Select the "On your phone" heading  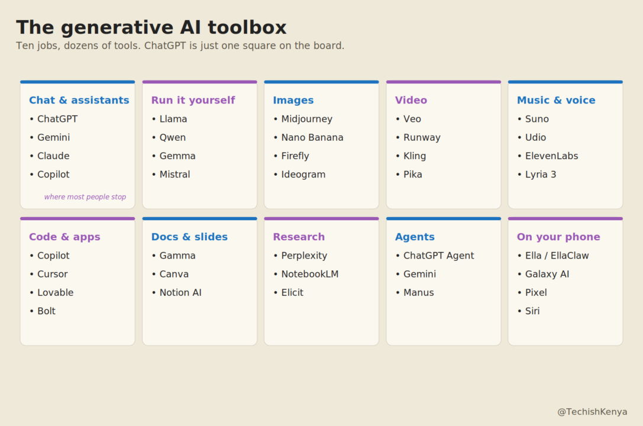558,237
